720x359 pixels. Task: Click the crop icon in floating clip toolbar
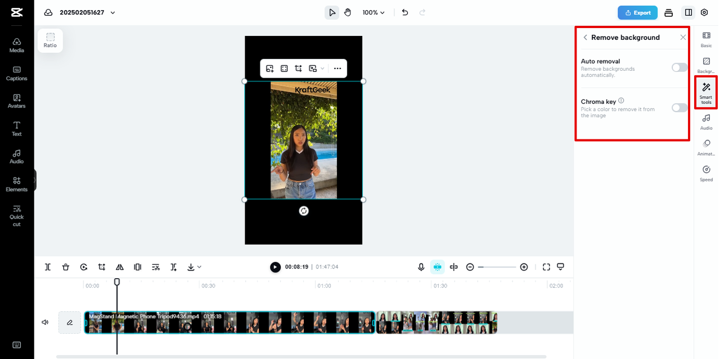click(x=299, y=69)
